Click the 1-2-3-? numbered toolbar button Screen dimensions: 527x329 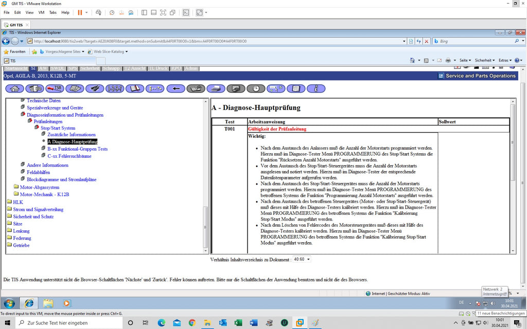115,88
